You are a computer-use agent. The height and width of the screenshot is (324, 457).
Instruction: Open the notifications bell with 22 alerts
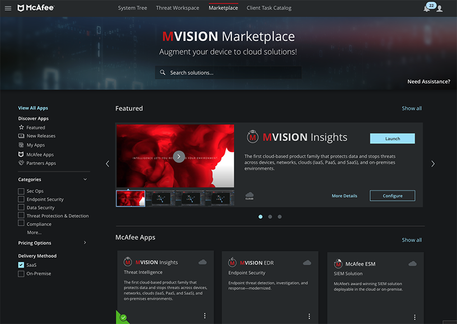426,8
